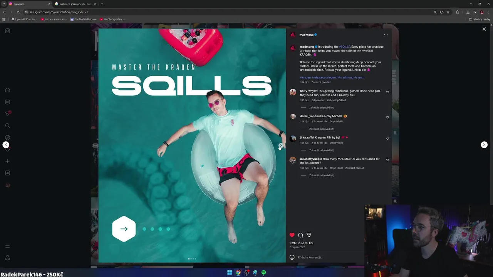Bookmark this page with the star icon

click(448, 12)
